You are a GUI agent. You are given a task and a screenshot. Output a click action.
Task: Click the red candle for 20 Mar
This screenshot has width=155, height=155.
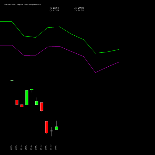(42, 107)
